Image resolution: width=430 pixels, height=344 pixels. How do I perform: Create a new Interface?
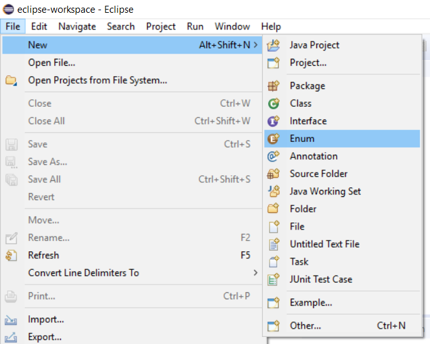(342, 121)
